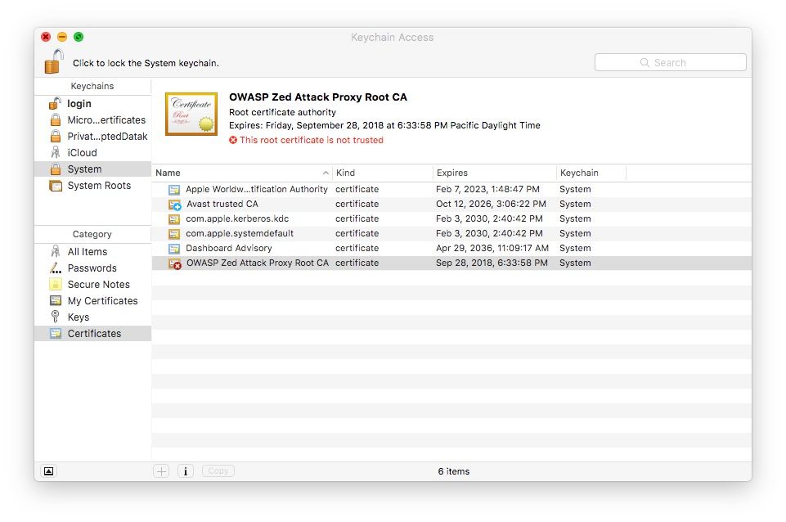Select the Privat...ptedDatak keychain
The width and height of the screenshot is (786, 522).
tap(92, 137)
